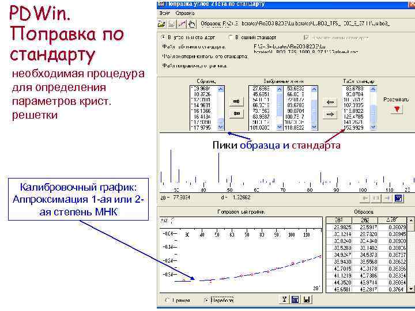The height and width of the screenshot is (311, 415).
Task: Click the results table scrollbar thumb
Action: tap(411, 227)
